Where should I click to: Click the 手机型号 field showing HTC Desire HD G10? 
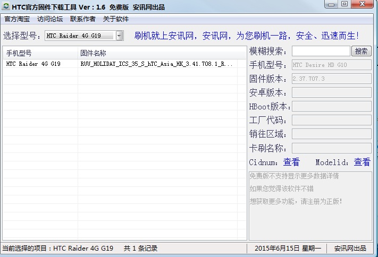pyautogui.click(x=331, y=65)
